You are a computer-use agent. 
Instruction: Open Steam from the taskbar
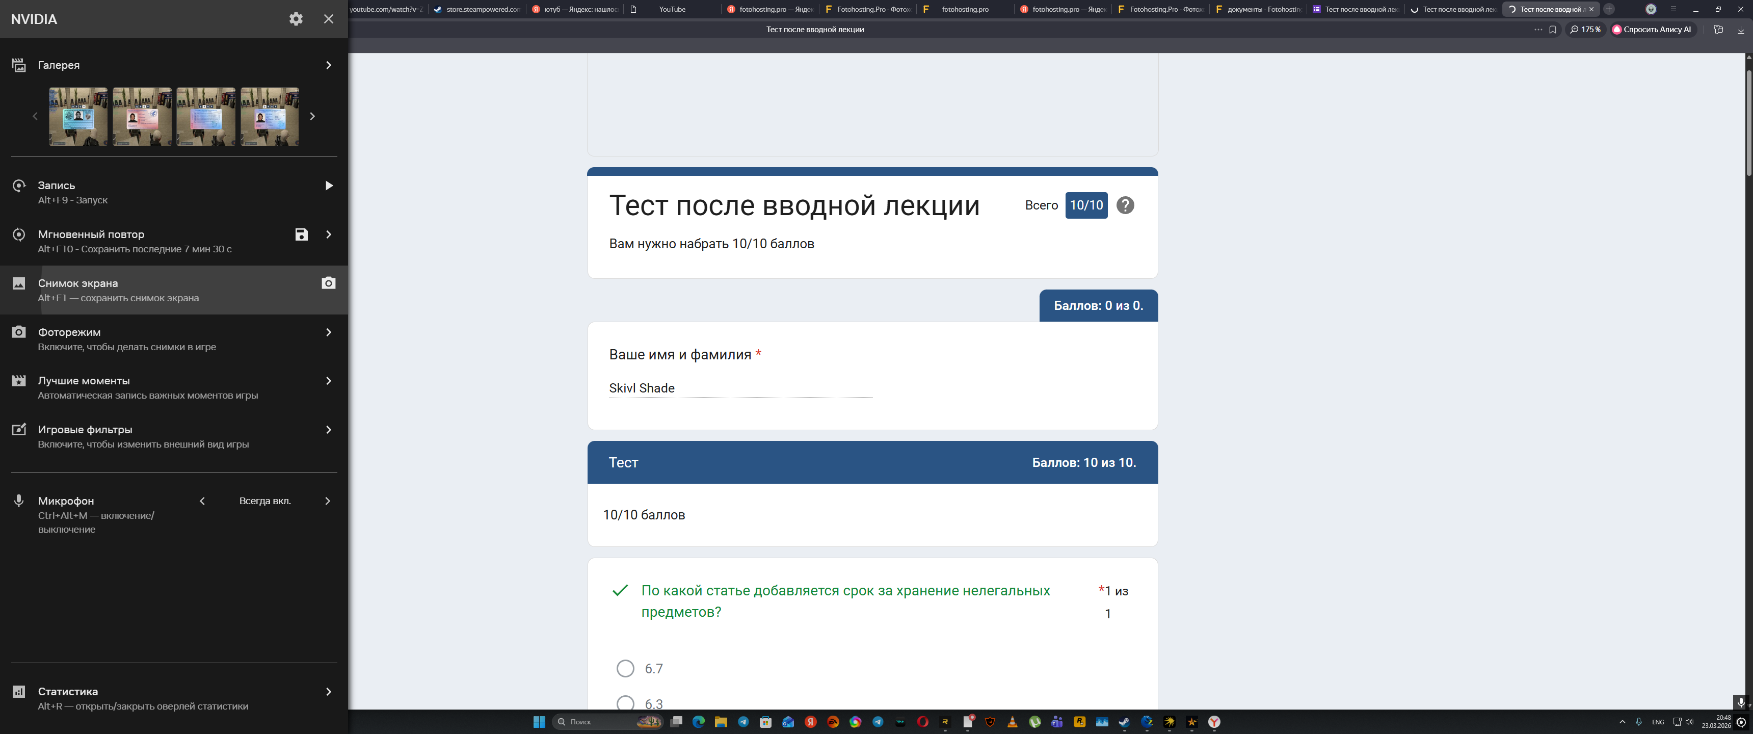pos(1124,722)
